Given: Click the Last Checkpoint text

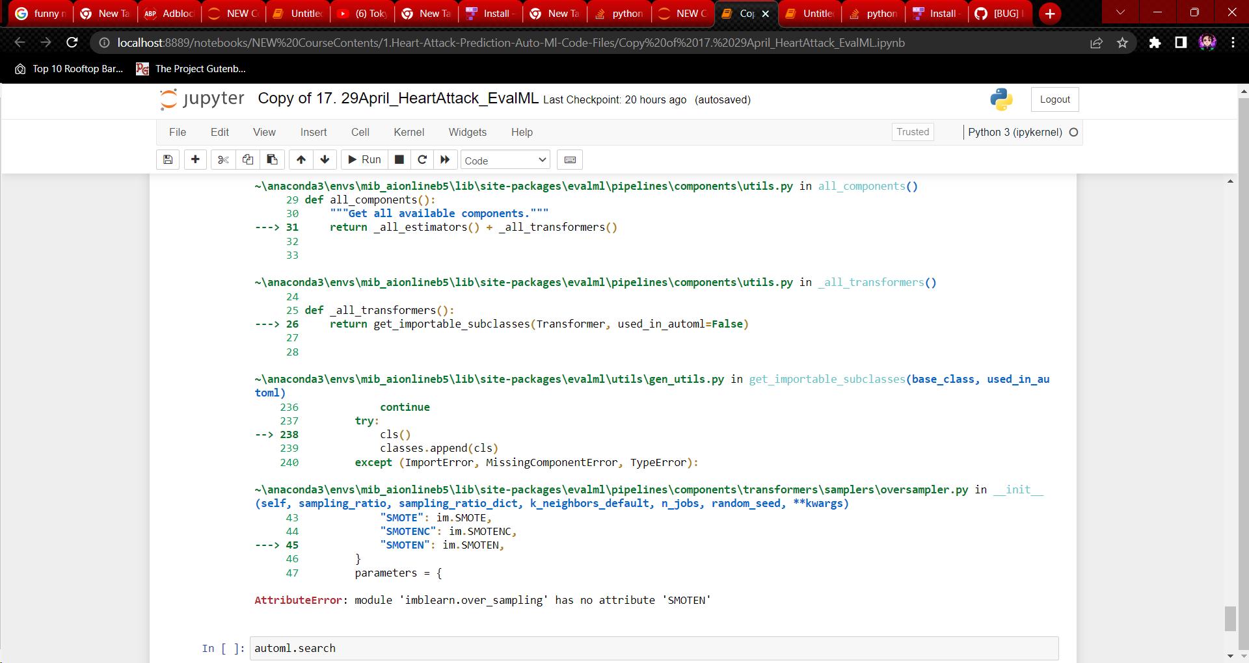Looking at the screenshot, I should pos(614,100).
